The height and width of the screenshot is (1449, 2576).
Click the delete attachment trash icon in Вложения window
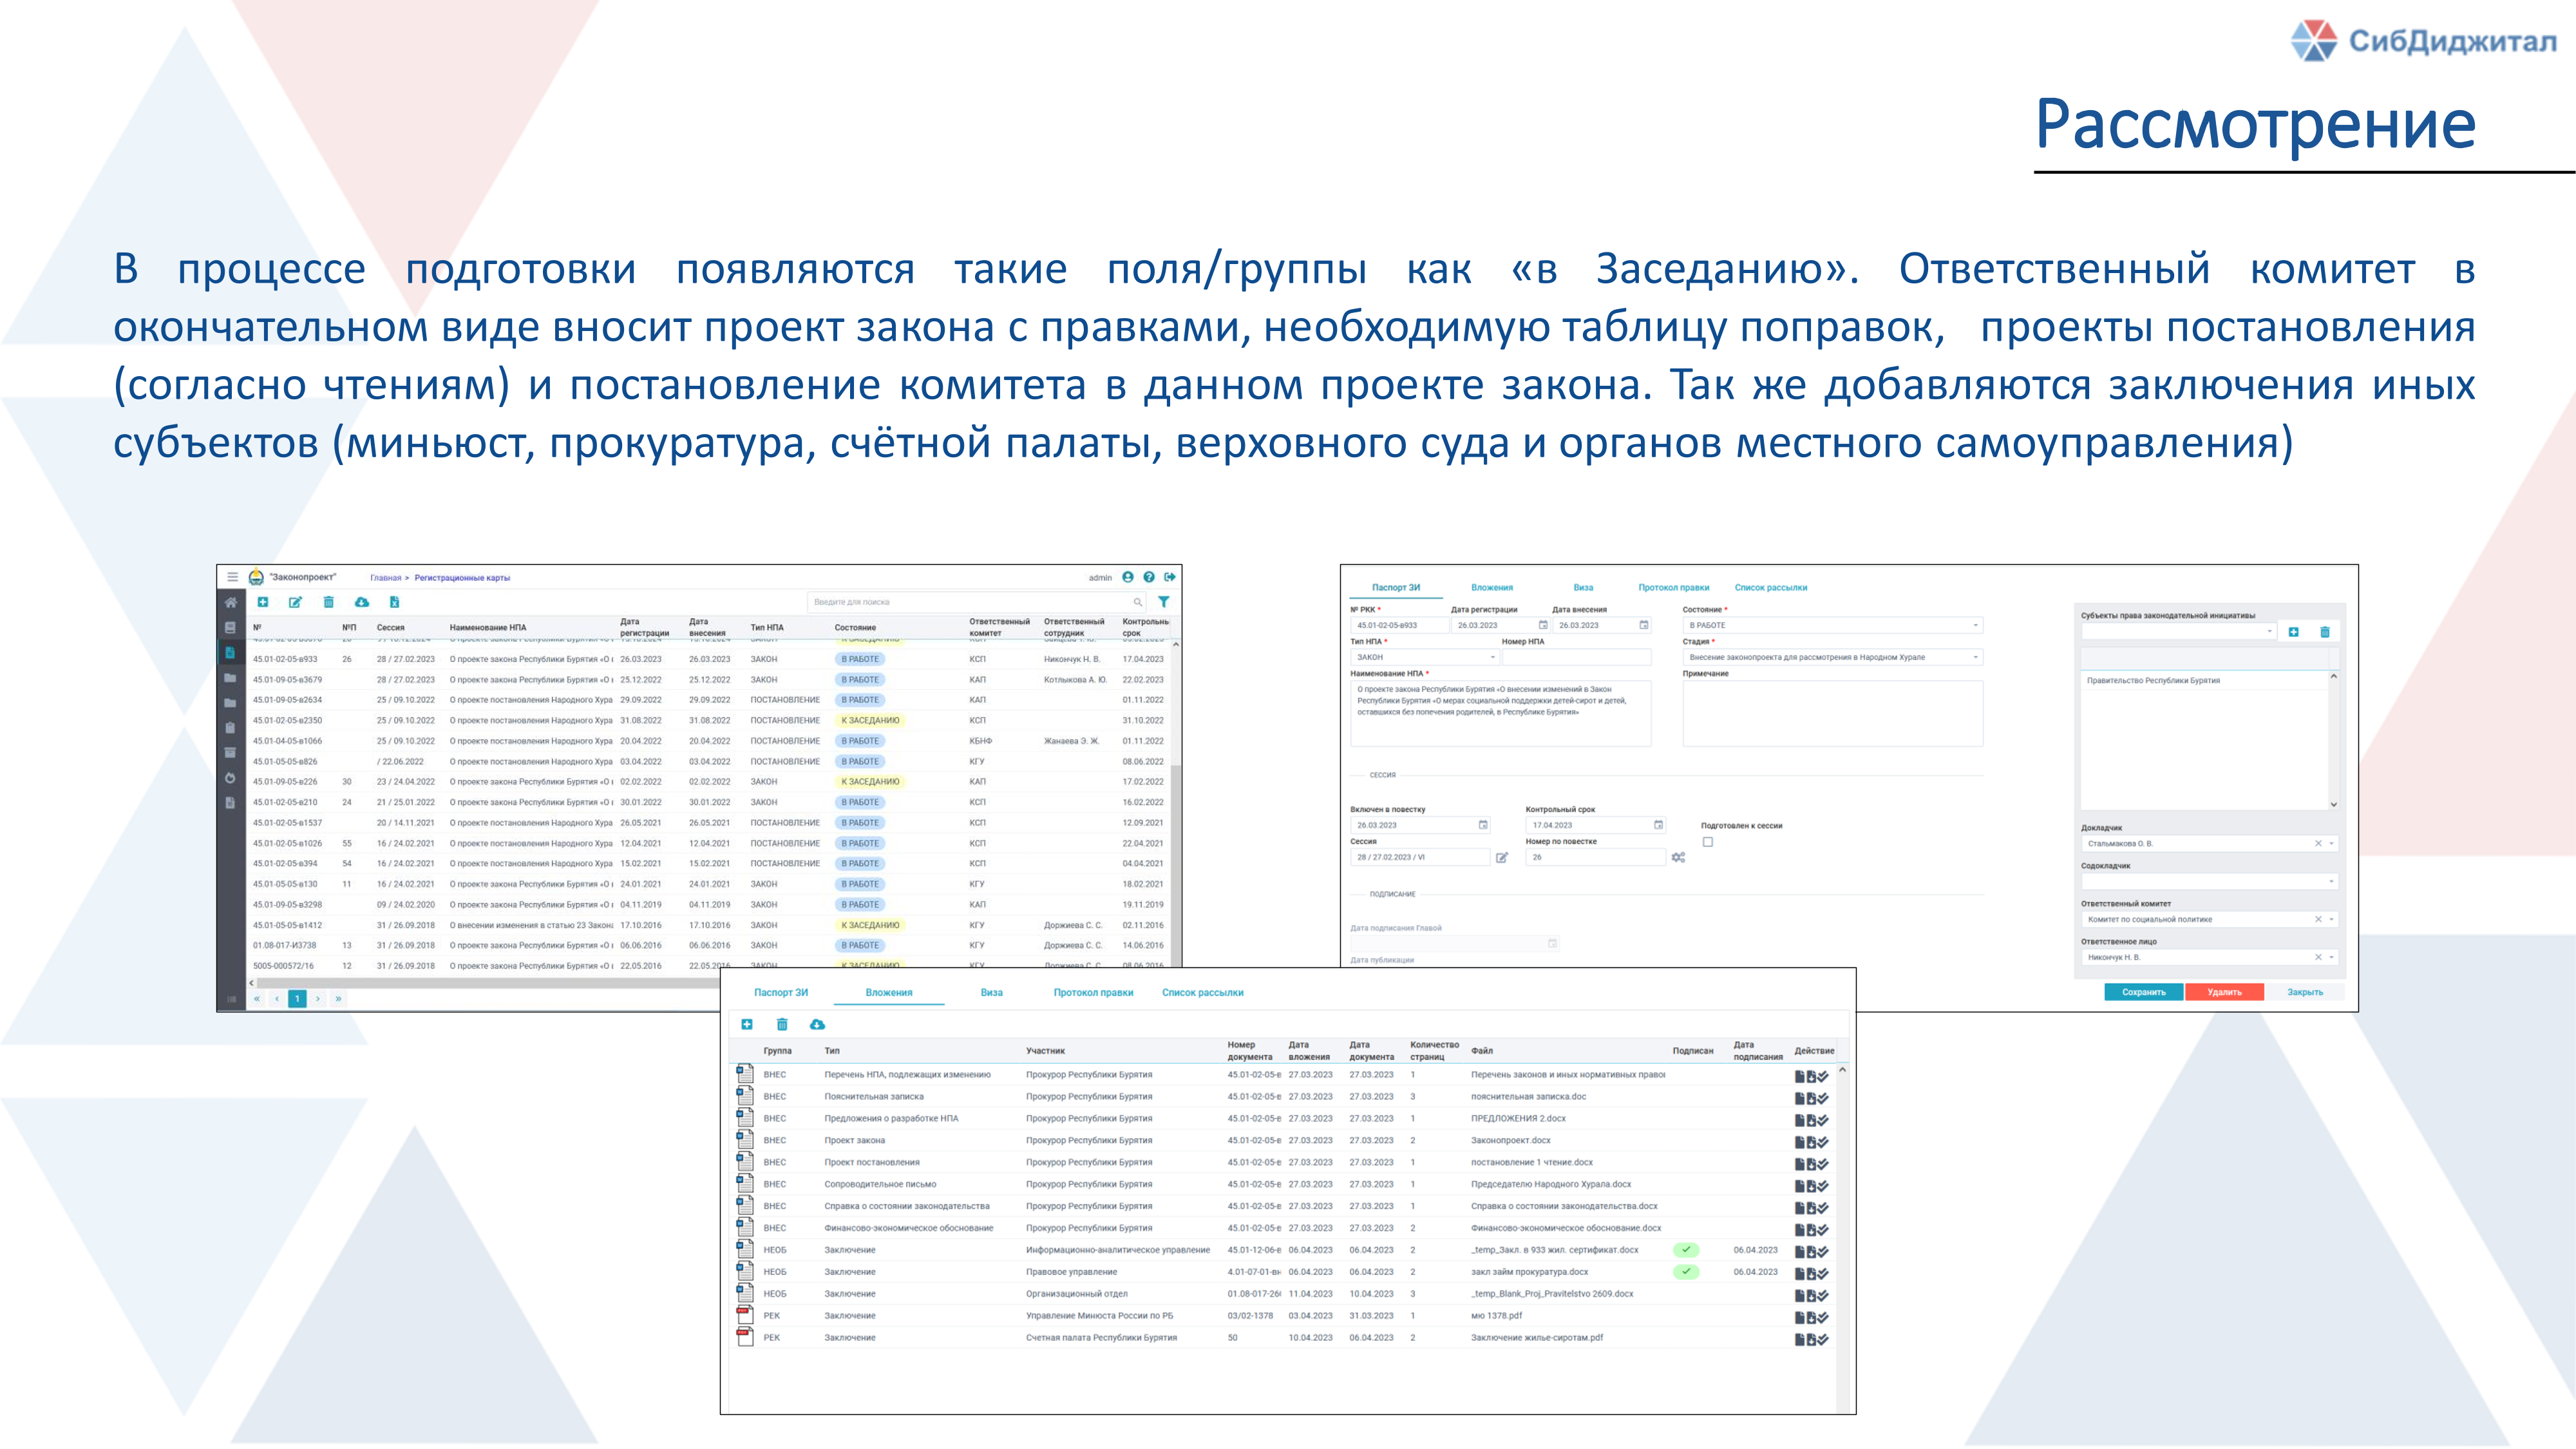coord(782,1024)
